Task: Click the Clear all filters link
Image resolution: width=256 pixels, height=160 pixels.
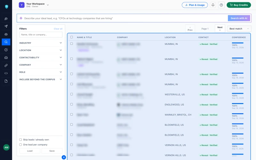Action: tap(58, 29)
